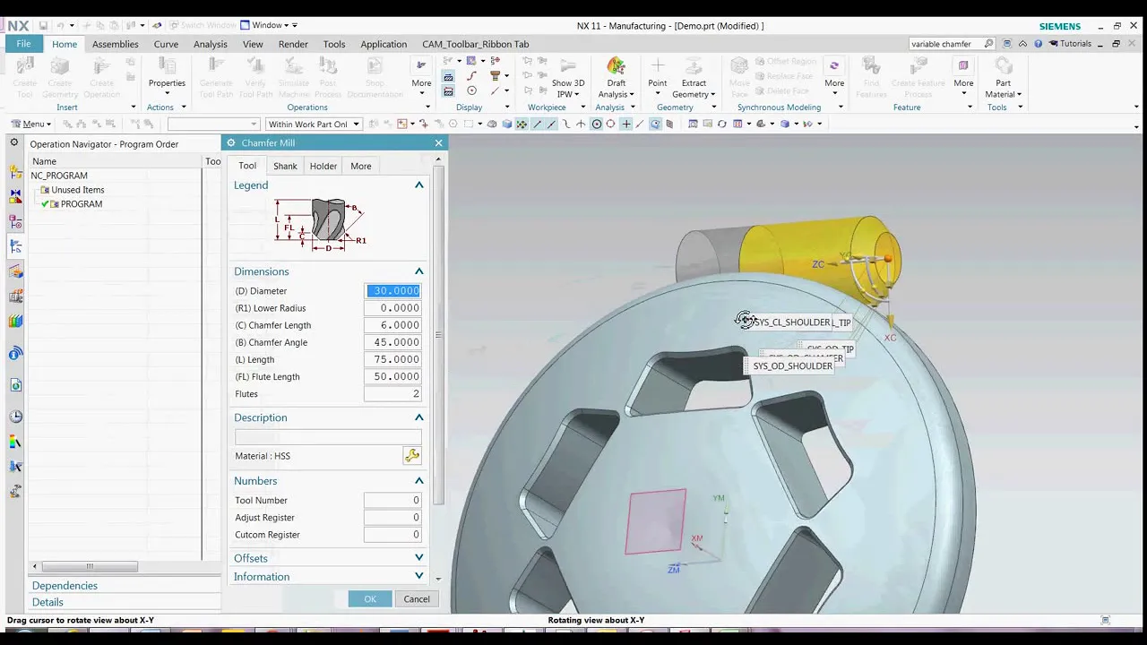The image size is (1147, 645).
Task: Click the shaded cube render style icon
Action: (506, 124)
